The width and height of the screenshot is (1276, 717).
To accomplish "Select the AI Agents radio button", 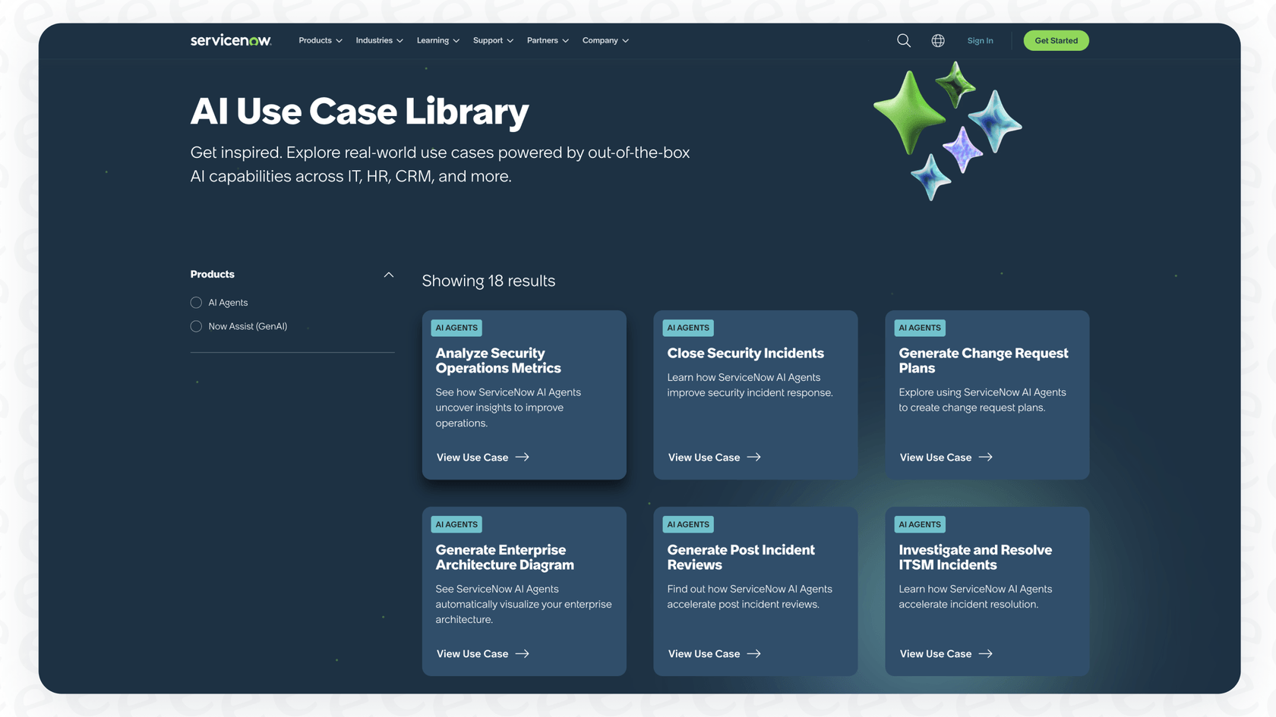I will [196, 302].
